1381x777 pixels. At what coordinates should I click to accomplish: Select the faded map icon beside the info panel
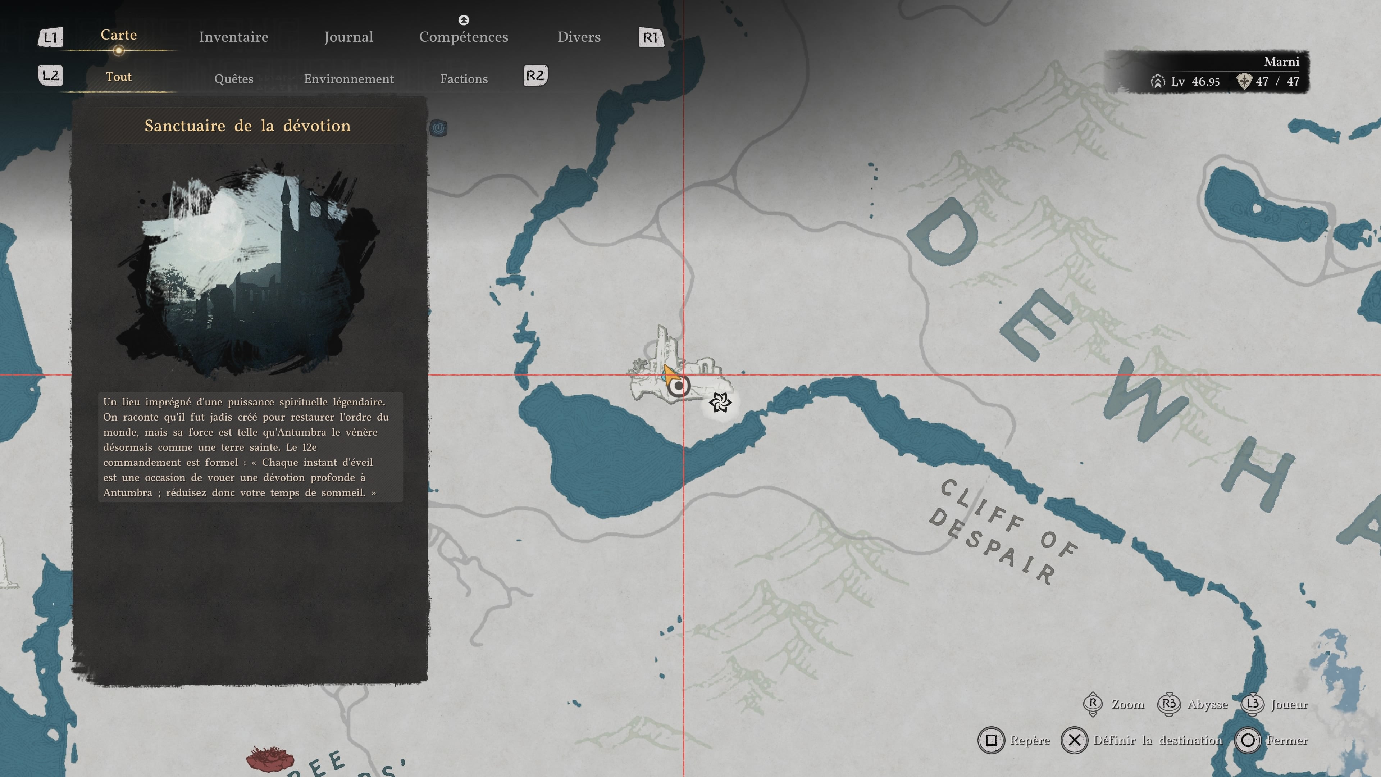[x=438, y=128]
